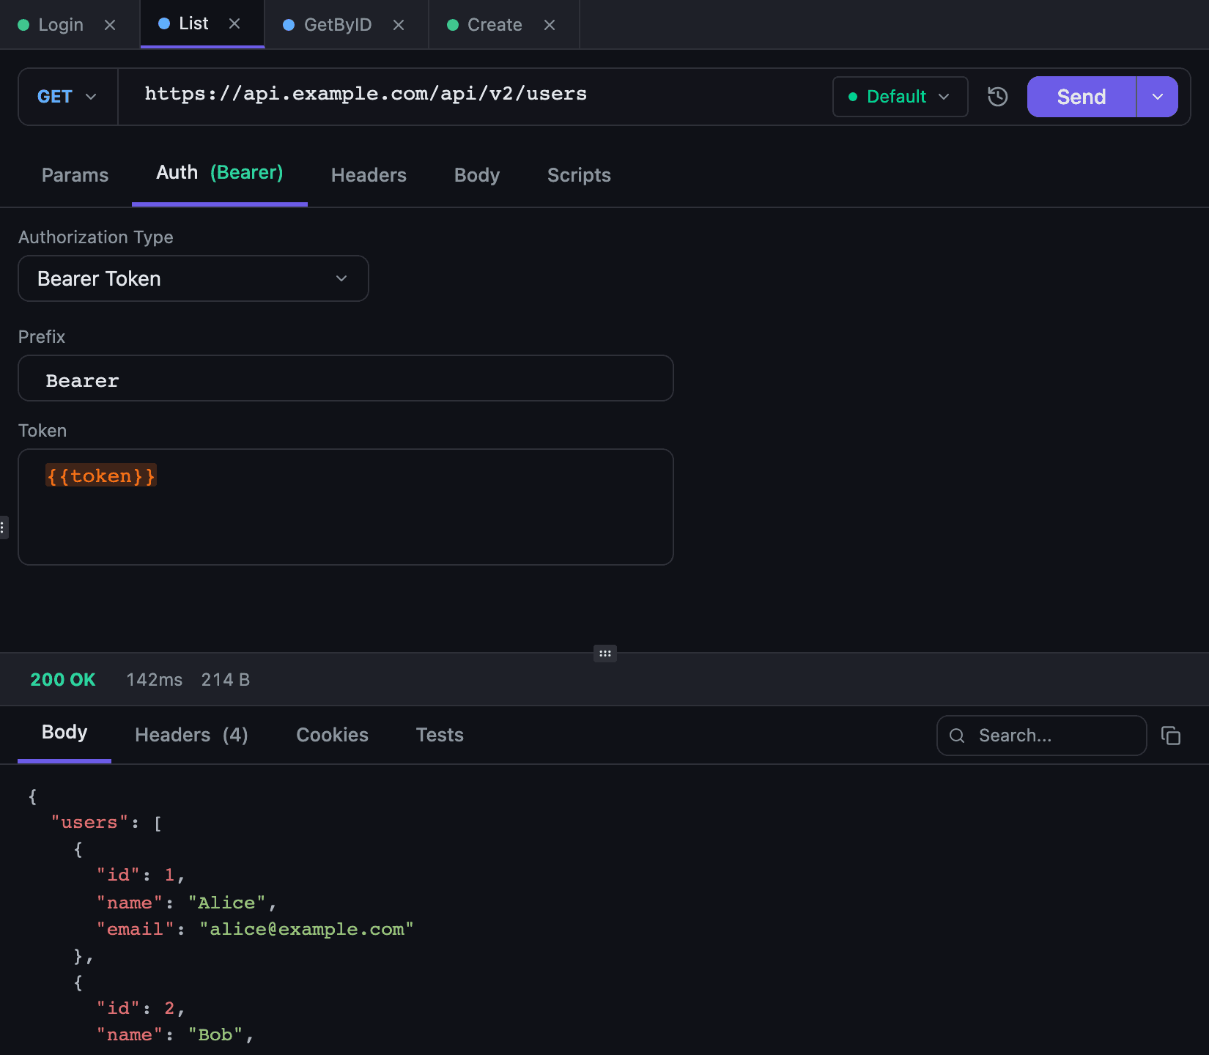Click the "users" key in response
The image size is (1209, 1055).
[89, 823]
